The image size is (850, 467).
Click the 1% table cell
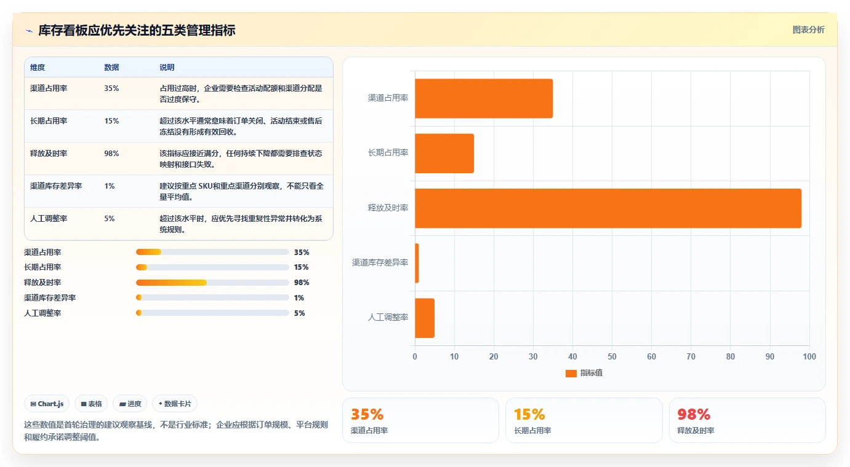(110, 186)
